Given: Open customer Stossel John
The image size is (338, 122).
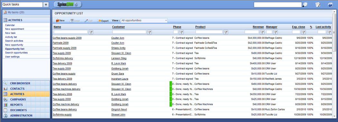Looking at the screenshot, I should (x=118, y=115).
